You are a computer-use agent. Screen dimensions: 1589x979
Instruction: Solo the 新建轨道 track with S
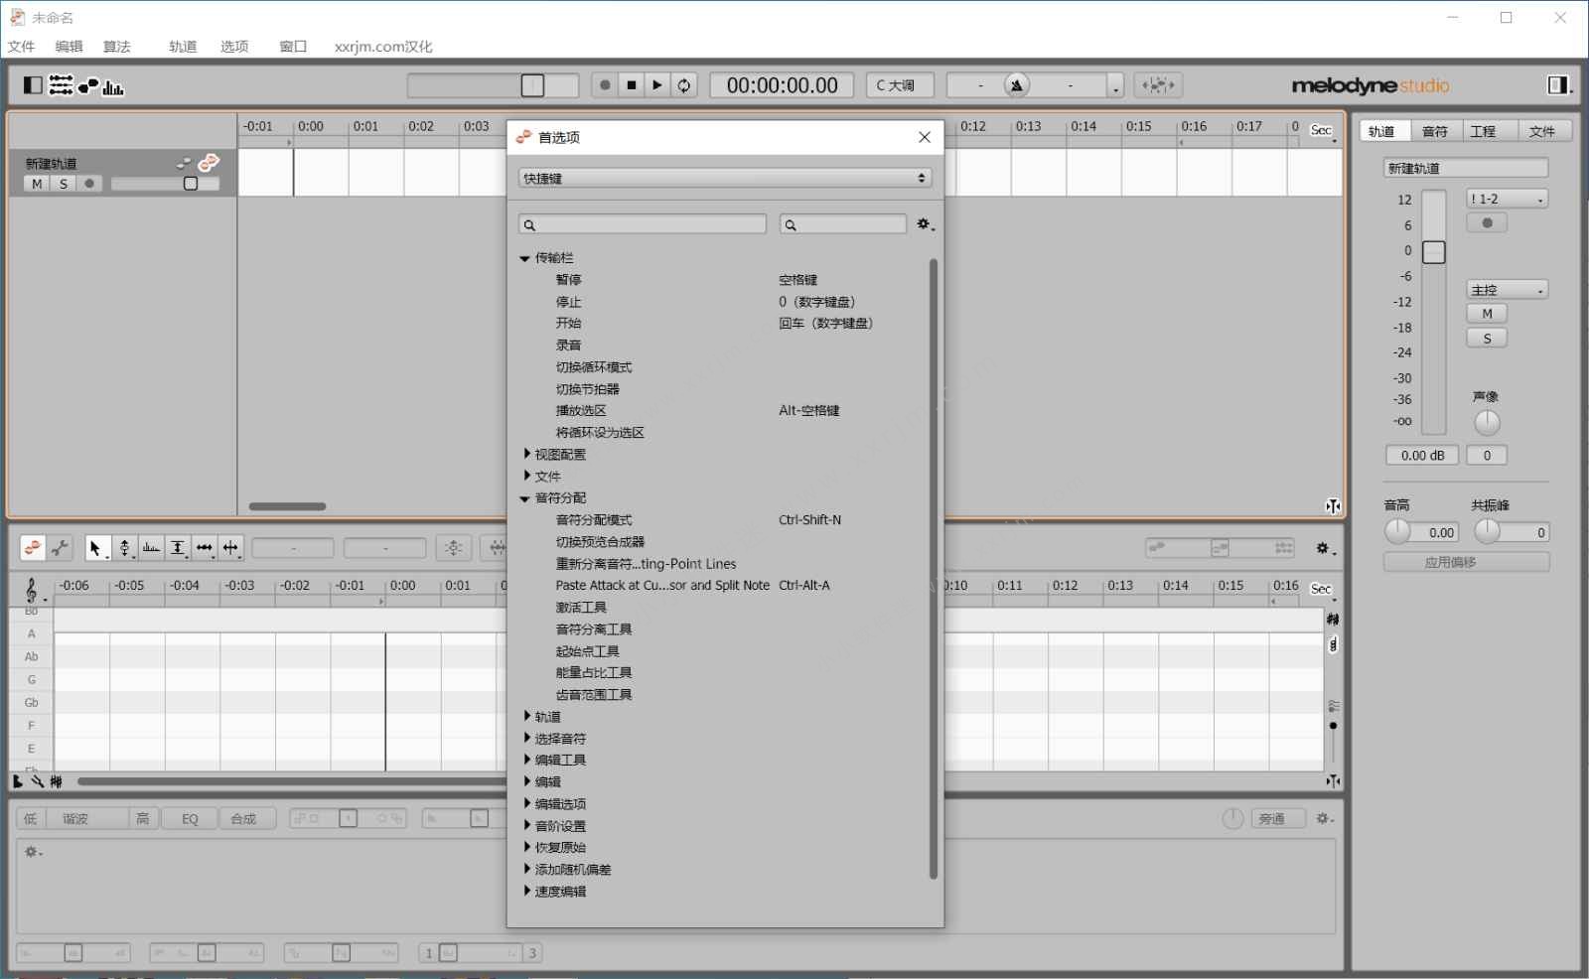[x=64, y=184]
